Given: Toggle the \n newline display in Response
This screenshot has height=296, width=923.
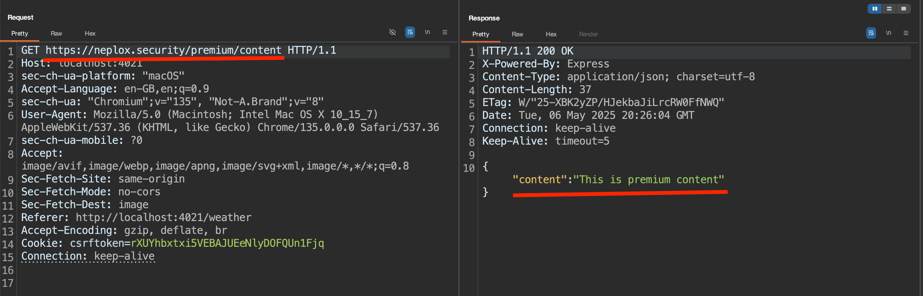Looking at the screenshot, I should (x=888, y=33).
